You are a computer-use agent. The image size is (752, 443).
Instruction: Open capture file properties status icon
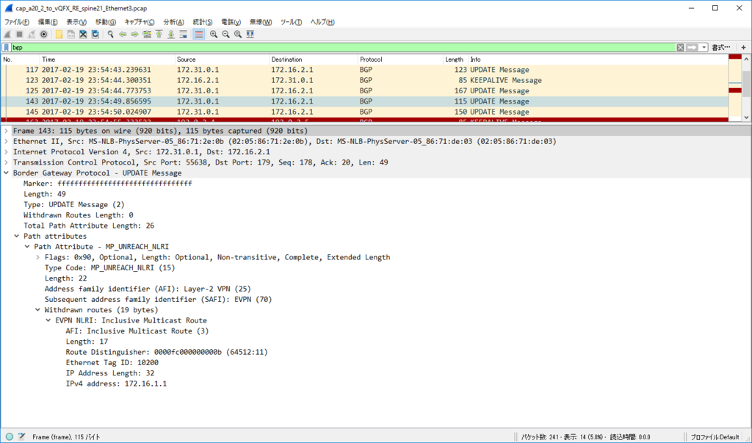click(21, 437)
